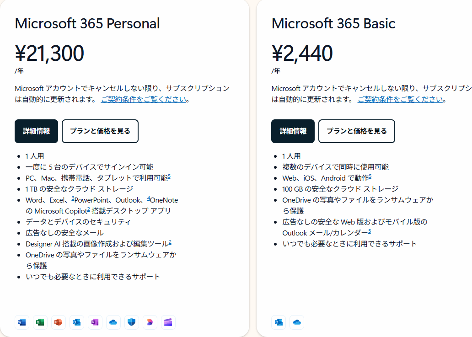Select プランと価格を見る under Personal plan

click(x=100, y=131)
